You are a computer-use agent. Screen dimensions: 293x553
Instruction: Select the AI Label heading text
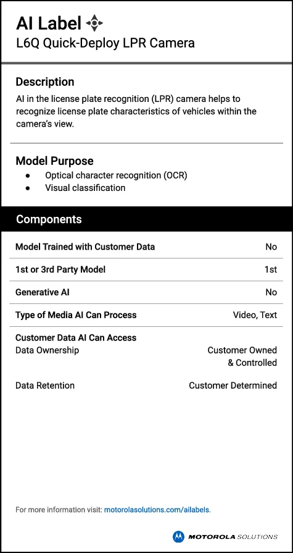(x=49, y=23)
